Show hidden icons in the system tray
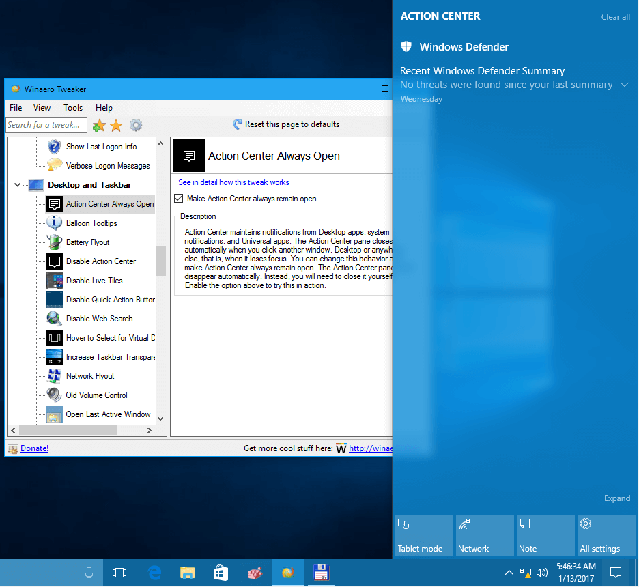The width and height of the screenshot is (639, 587). pyautogui.click(x=509, y=573)
